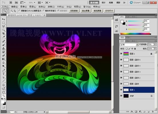Select the Move tool
This screenshot has height=114, width=158.
[3, 19]
